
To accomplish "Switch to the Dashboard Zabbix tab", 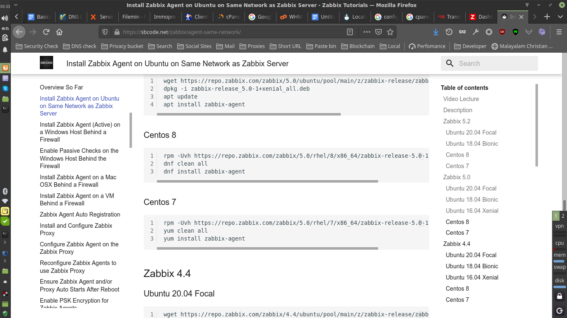I will pyautogui.click(x=481, y=17).
